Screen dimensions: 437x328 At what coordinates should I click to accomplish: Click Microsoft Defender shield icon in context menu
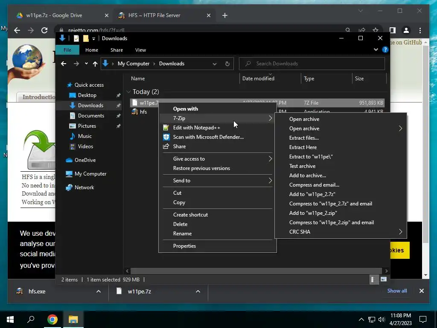166,137
